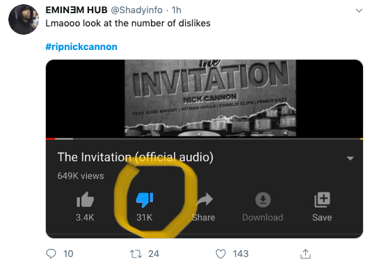Image resolution: width=372 pixels, height=266 pixels.
Task: Open tweet options chevron menu
Action: (x=359, y=10)
